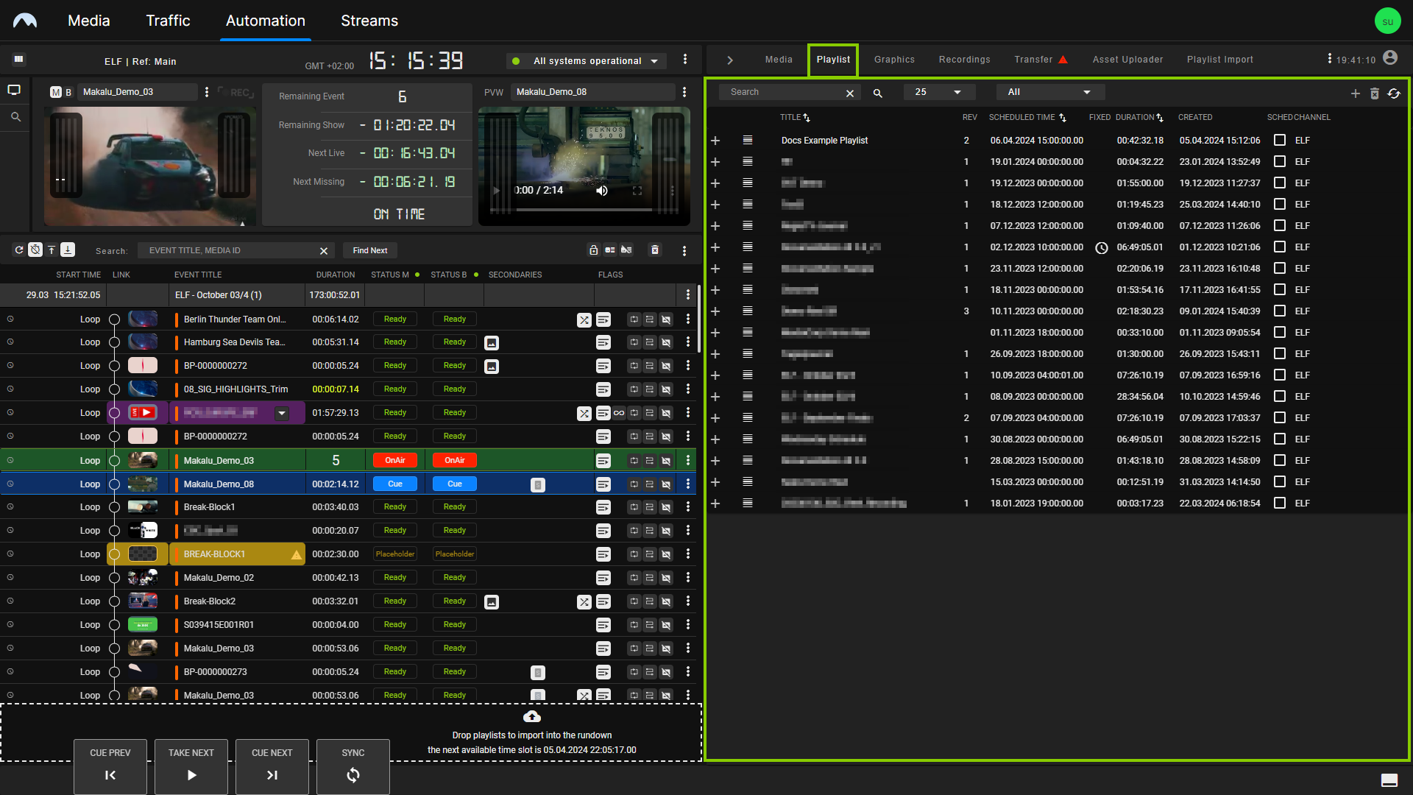
Task: Open the magnifier search icon in Playlist panel
Action: pyautogui.click(x=877, y=93)
